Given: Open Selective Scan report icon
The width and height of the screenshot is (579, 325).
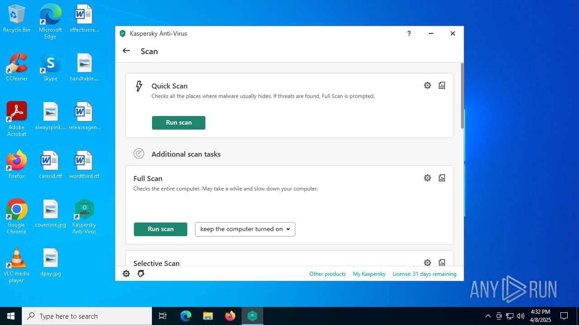Looking at the screenshot, I should coord(442,262).
